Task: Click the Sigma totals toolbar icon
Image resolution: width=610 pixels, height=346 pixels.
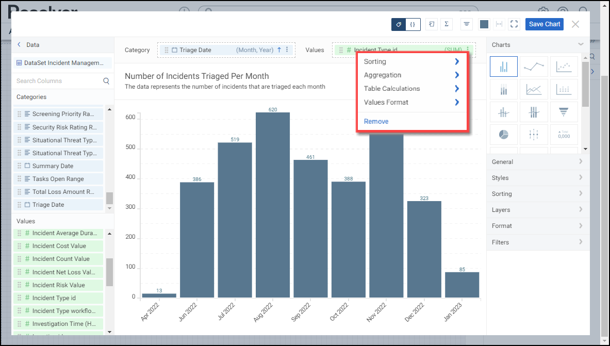Action: pos(446,24)
